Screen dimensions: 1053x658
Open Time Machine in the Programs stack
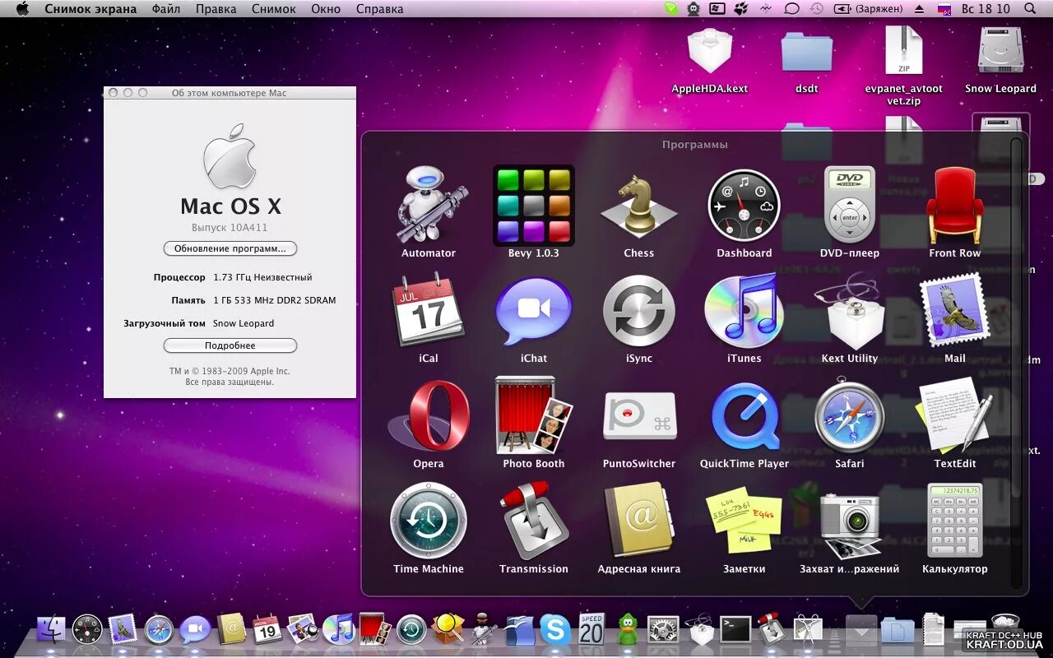pos(429,521)
